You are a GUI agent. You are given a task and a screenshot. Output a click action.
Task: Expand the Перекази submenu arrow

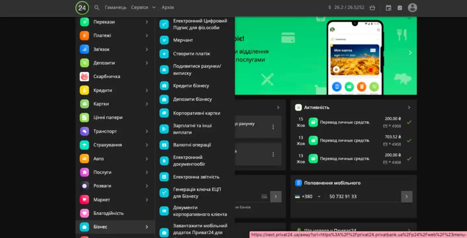click(147, 22)
